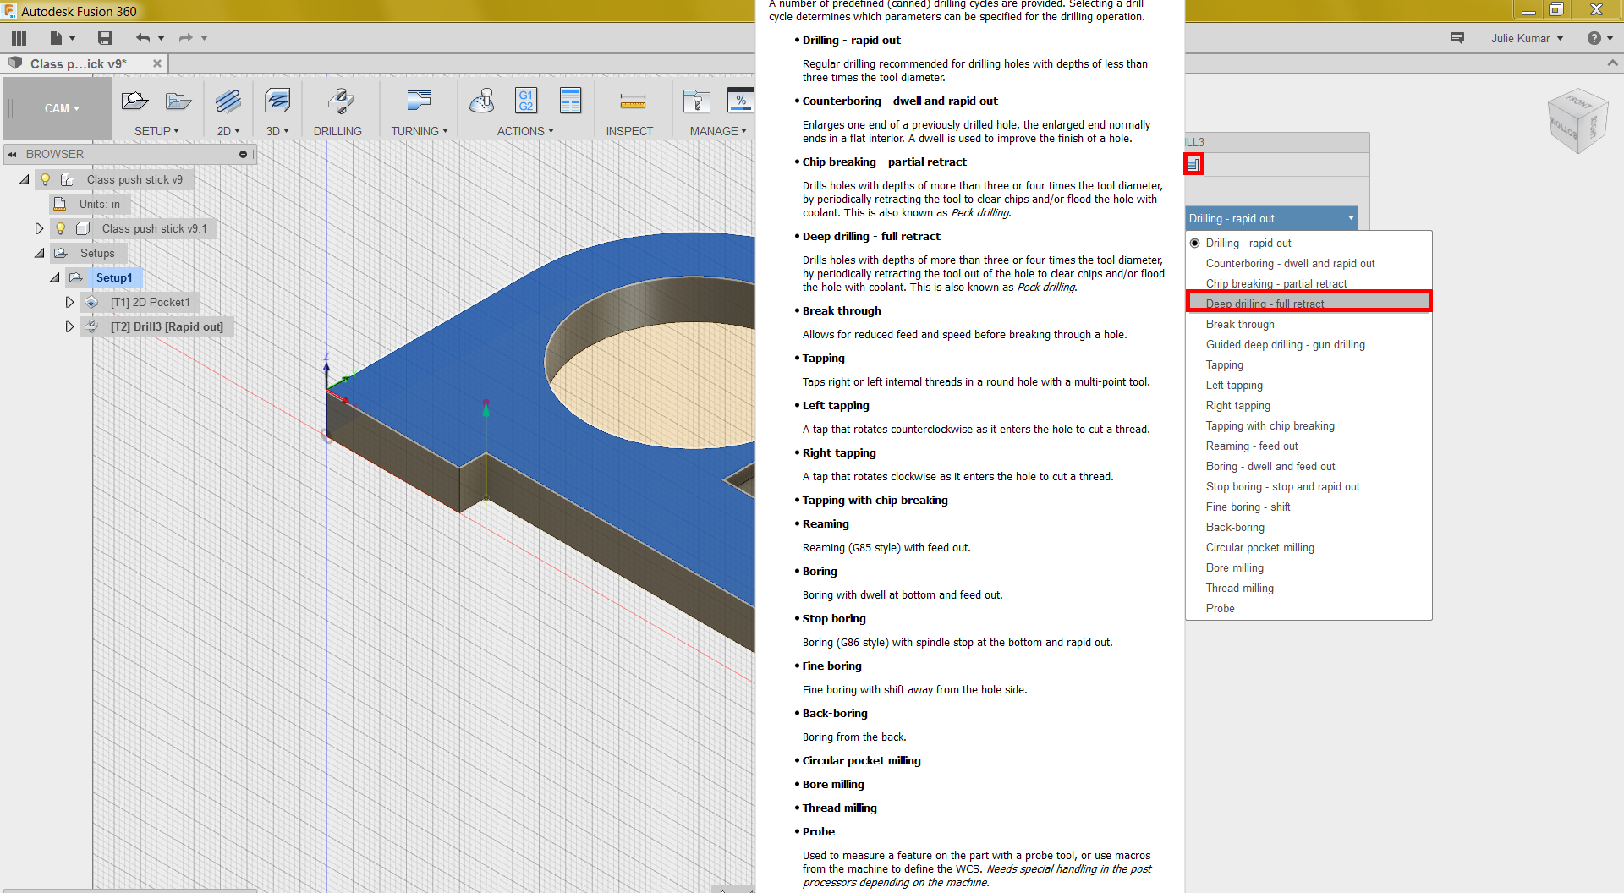Open the notifications comment icon
Image resolution: width=1624 pixels, height=893 pixels.
pyautogui.click(x=1457, y=38)
